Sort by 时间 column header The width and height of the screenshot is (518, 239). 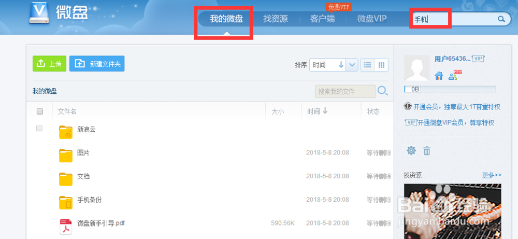[x=317, y=111]
